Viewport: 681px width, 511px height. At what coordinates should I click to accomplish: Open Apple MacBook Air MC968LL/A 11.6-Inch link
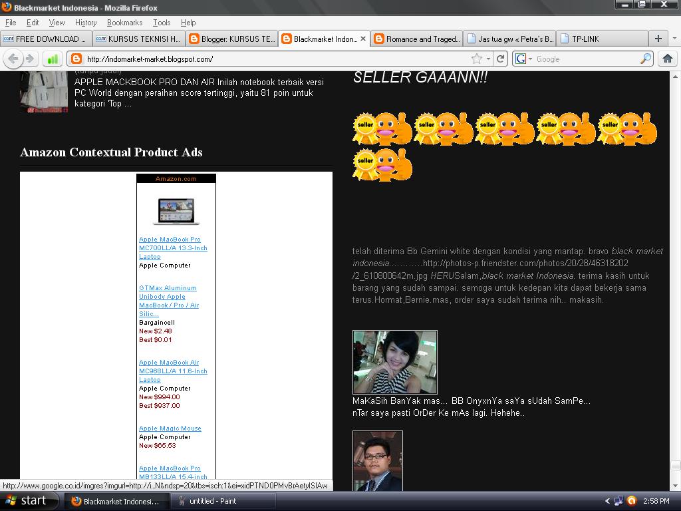pos(173,371)
